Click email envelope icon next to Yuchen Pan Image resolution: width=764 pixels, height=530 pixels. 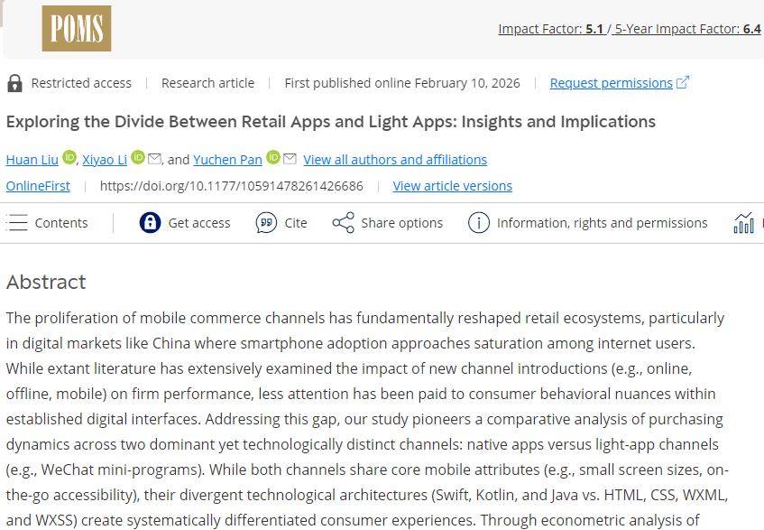click(290, 159)
